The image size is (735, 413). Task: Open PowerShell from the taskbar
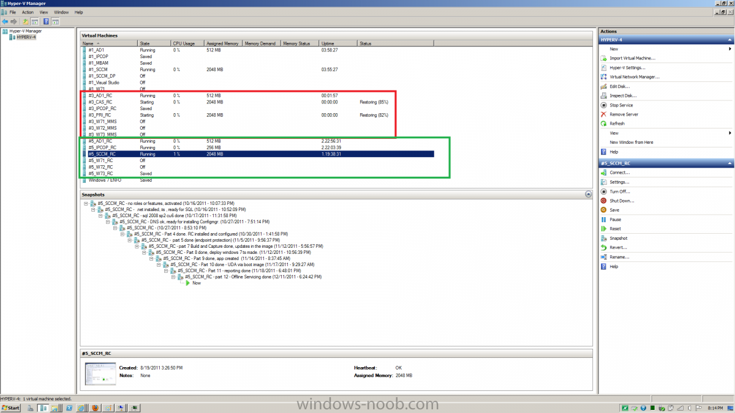(x=69, y=407)
